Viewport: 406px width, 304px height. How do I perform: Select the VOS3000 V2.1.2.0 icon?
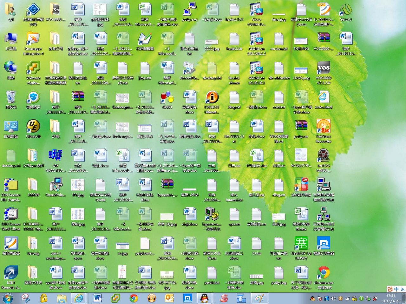click(x=324, y=73)
